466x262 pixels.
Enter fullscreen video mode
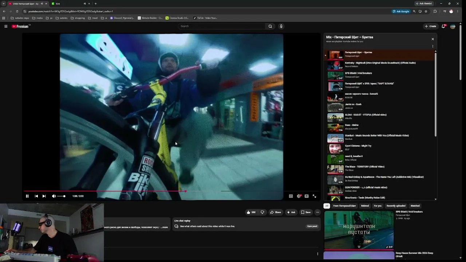tap(315, 196)
